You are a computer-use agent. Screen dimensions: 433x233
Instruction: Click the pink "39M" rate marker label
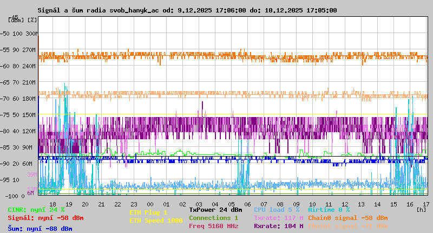pos(32,174)
